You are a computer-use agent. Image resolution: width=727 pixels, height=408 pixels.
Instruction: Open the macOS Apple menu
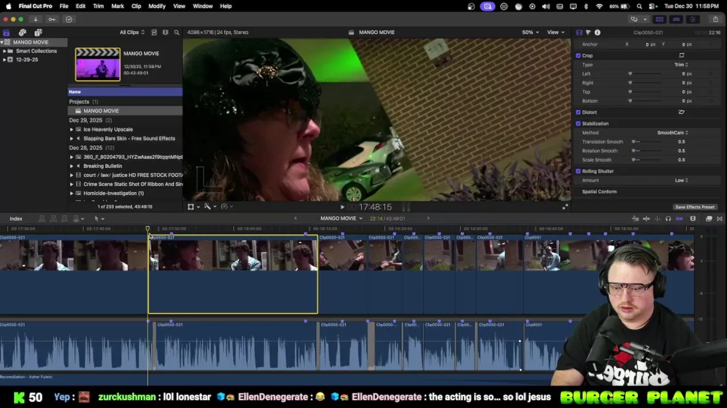[9, 6]
